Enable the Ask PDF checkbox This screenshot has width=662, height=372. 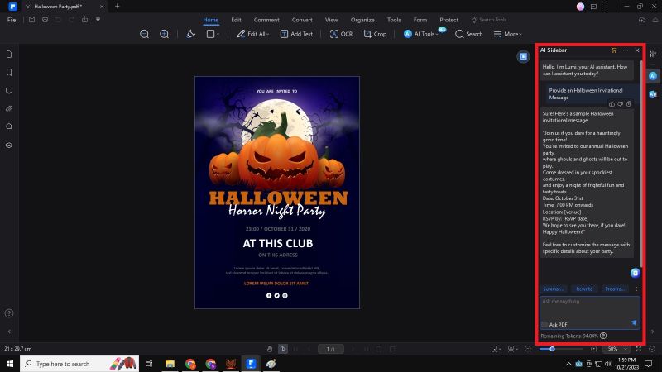(x=544, y=324)
